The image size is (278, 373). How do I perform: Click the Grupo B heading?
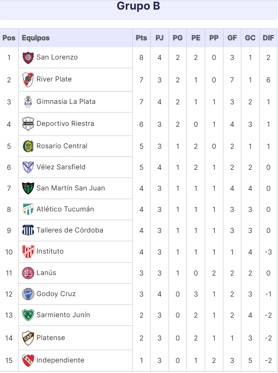coord(138,6)
